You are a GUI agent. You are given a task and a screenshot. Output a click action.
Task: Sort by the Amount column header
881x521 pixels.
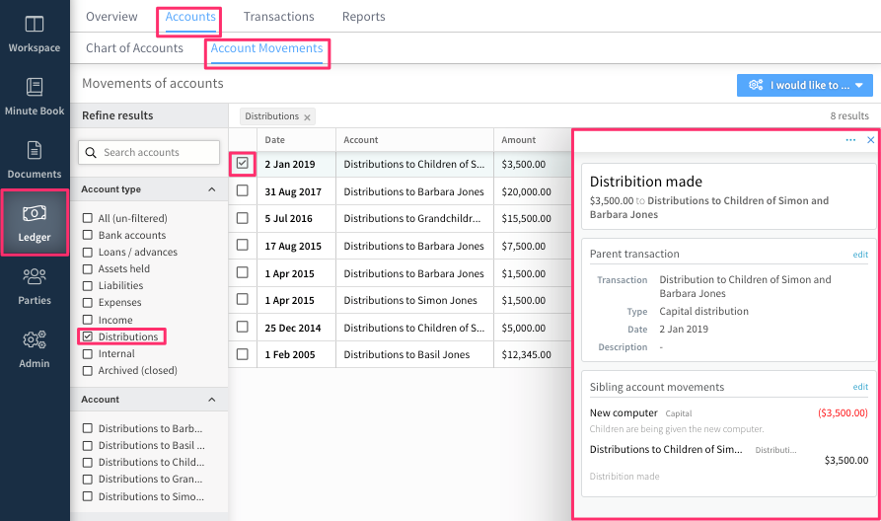click(x=519, y=140)
